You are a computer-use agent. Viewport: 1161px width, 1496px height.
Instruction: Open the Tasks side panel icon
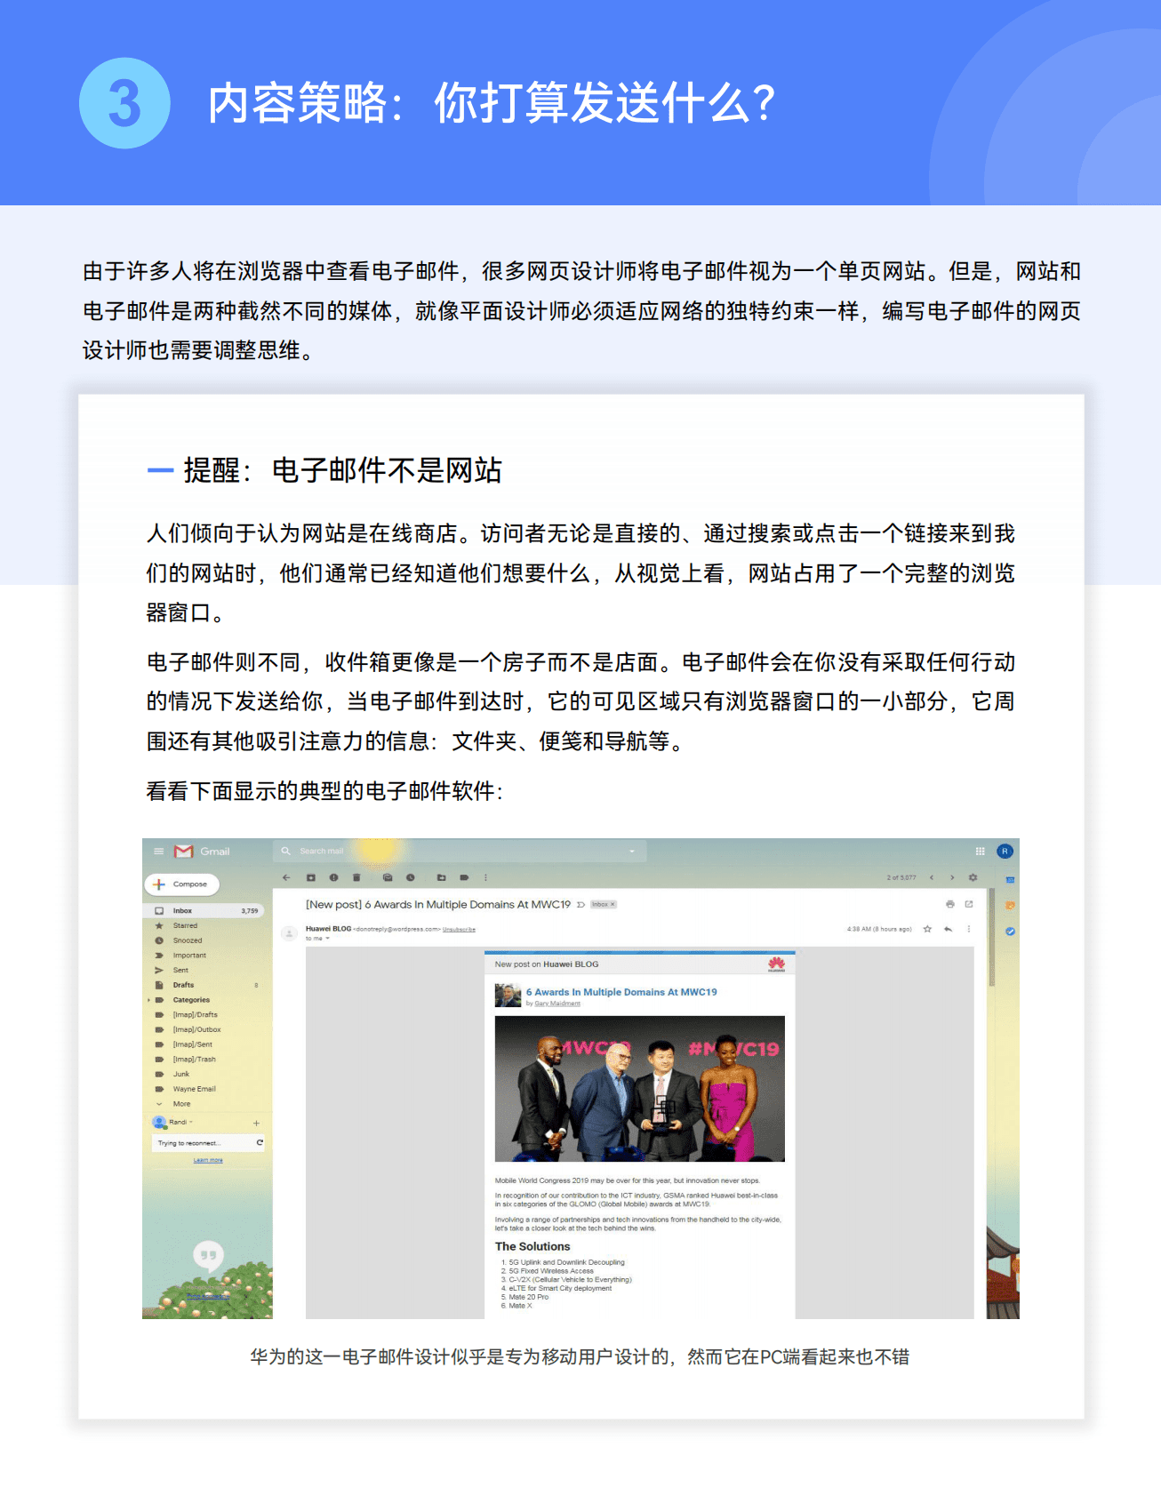click(x=1010, y=932)
